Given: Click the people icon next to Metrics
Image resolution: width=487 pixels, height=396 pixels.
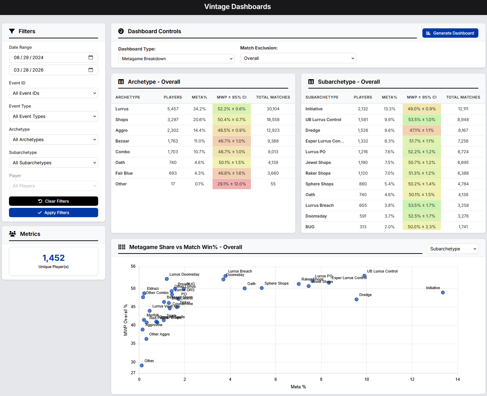Looking at the screenshot, I should [x=12, y=234].
